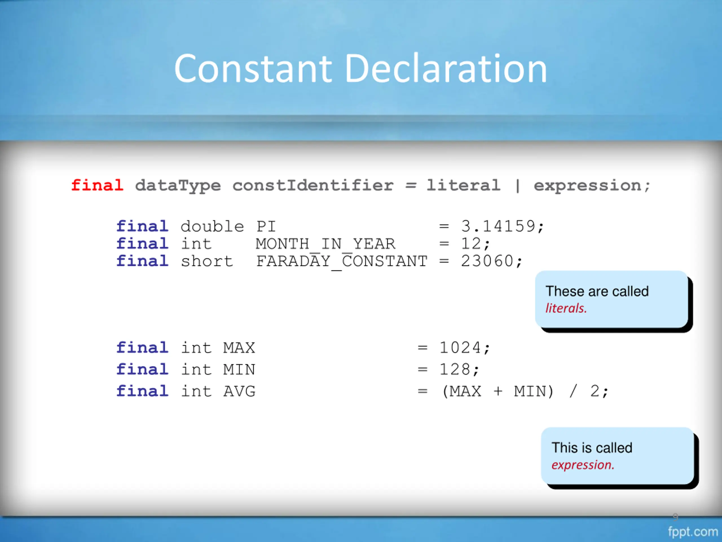This screenshot has width=722, height=542.
Task: Click the value 23060;
Action: (x=492, y=261)
